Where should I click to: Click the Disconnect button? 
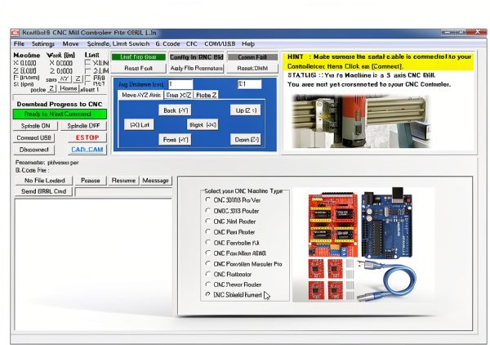coord(33,150)
